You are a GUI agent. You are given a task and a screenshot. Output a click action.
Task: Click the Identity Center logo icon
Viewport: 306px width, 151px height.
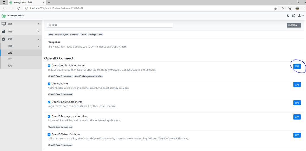[3, 16]
